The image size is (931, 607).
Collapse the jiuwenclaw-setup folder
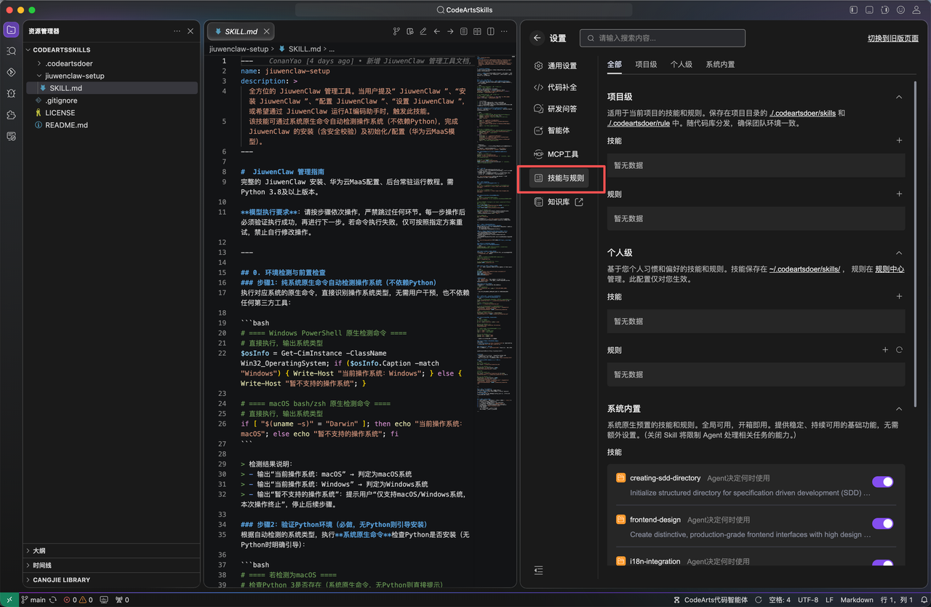coord(111,76)
